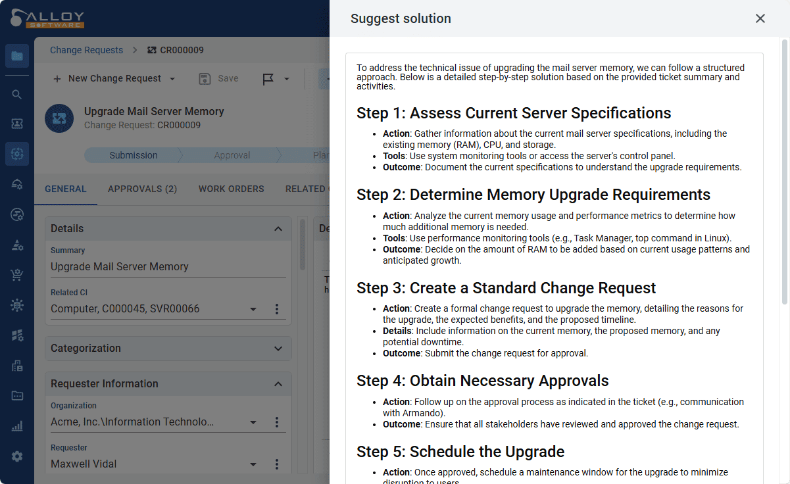Click the Alloy Software logo

pos(47,18)
